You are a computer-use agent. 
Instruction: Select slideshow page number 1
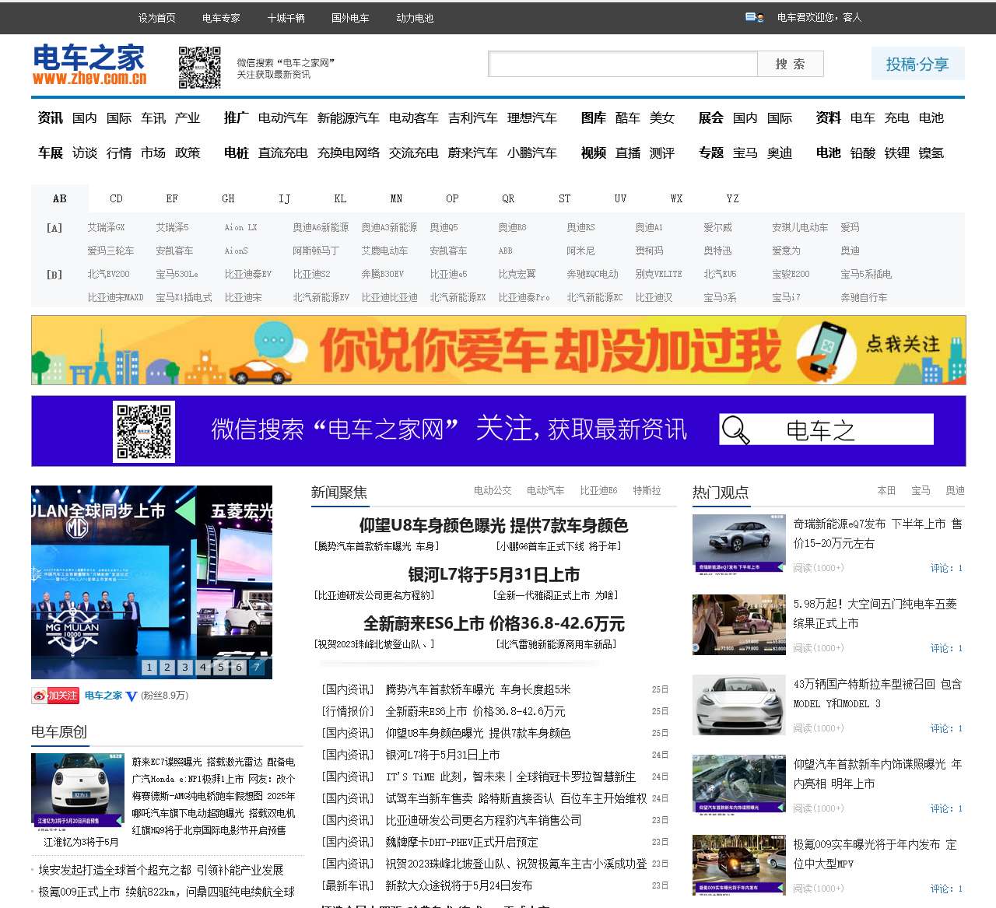149,668
